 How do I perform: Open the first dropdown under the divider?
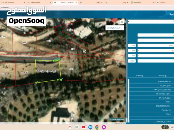156,35
